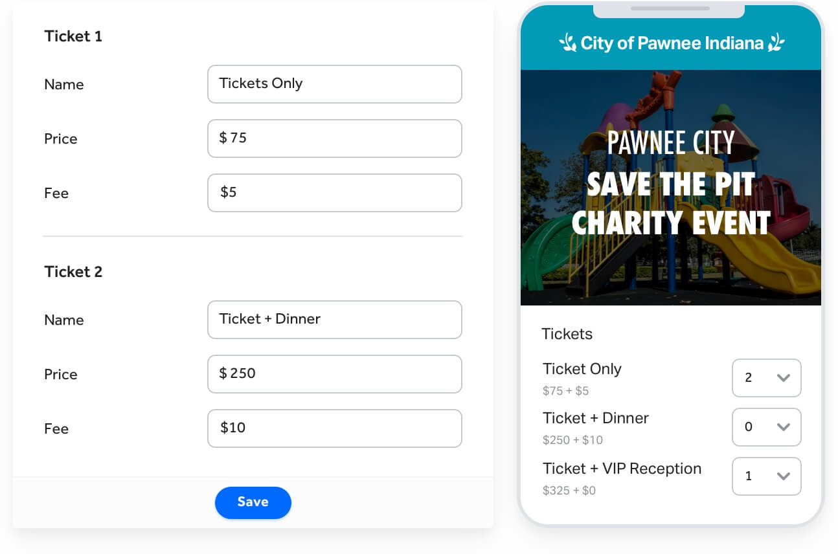Edit the $250 price for Ticket 2

point(334,374)
